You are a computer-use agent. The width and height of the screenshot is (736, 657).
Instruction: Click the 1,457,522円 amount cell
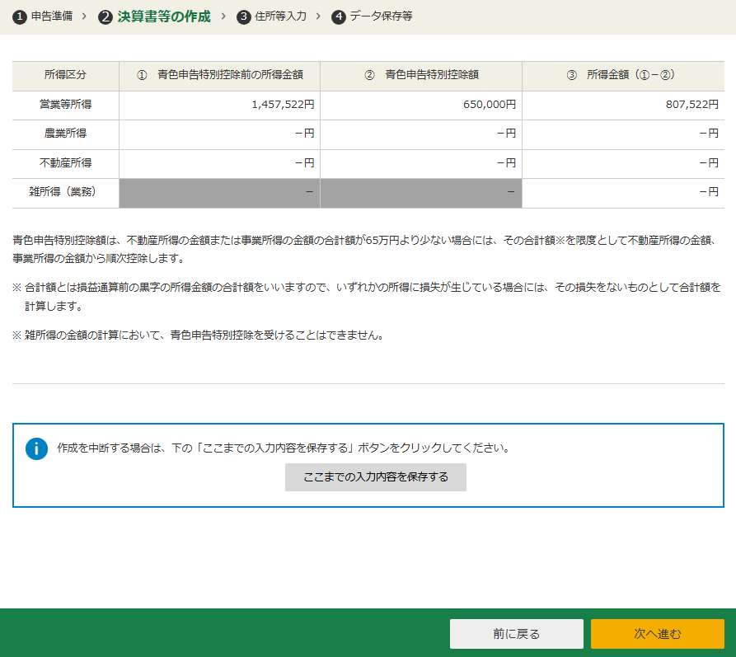click(x=282, y=105)
